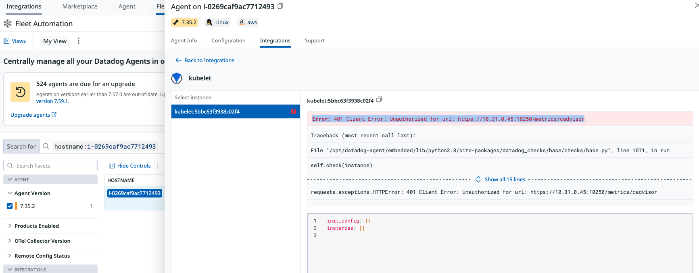Image resolution: width=699 pixels, height=273 pixels.
Task: Click the My View button
Action: tap(55, 41)
